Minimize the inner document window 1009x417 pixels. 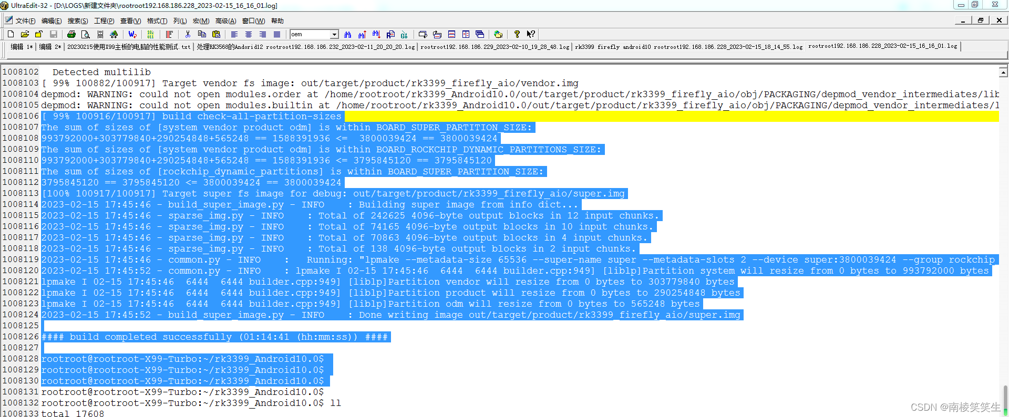pos(963,20)
